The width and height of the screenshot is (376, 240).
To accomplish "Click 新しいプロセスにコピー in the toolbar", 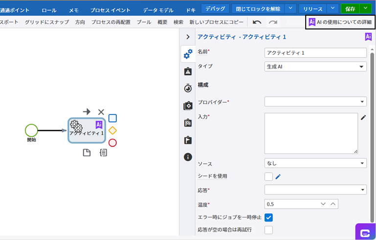I will [x=216, y=22].
